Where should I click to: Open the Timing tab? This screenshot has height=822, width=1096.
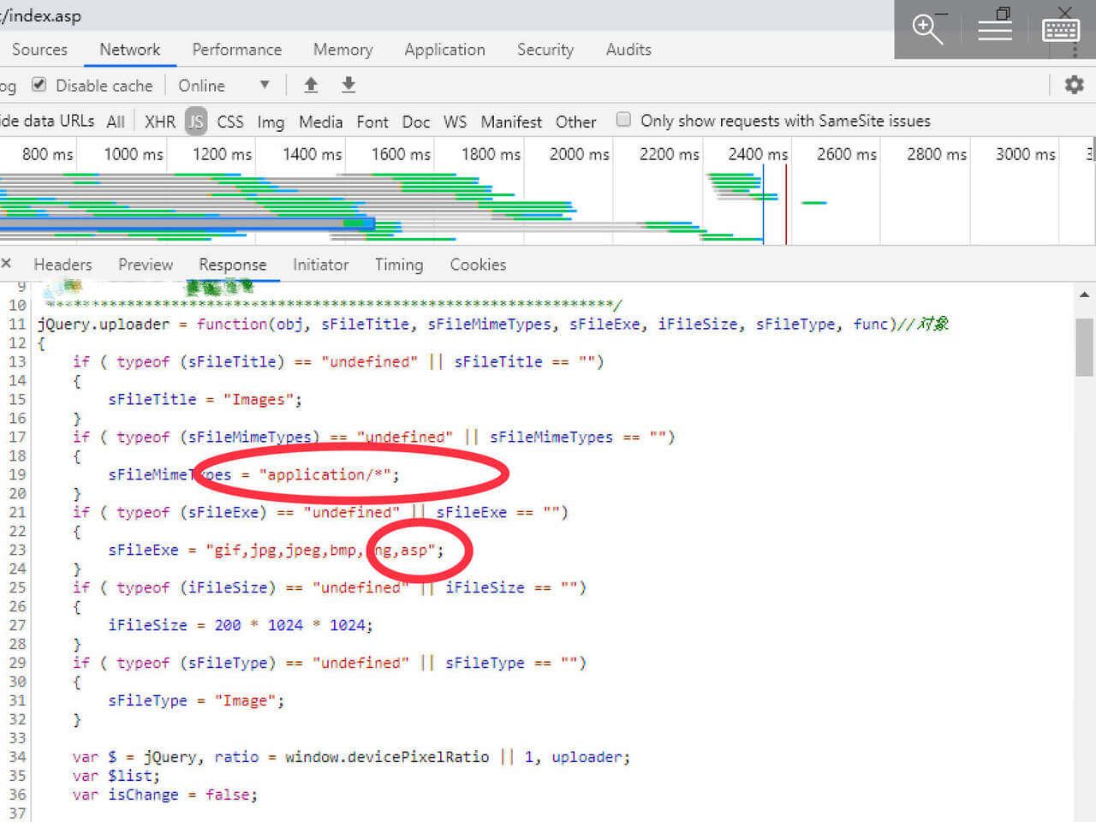(x=399, y=265)
